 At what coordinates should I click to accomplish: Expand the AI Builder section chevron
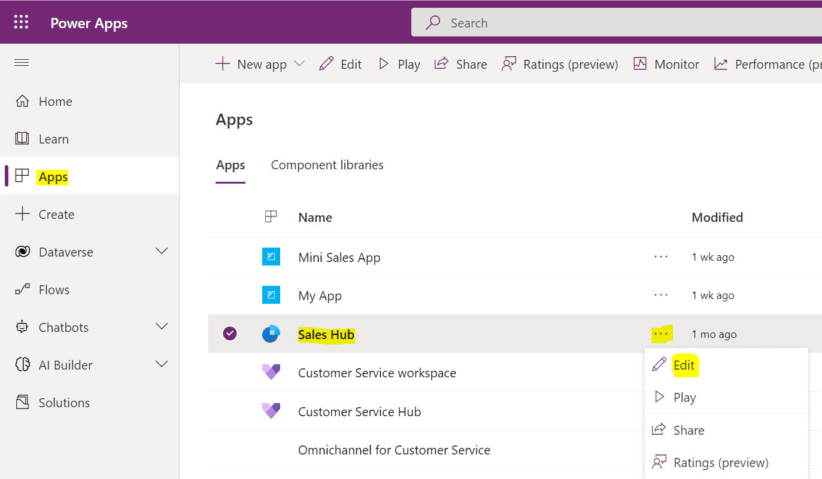(162, 364)
